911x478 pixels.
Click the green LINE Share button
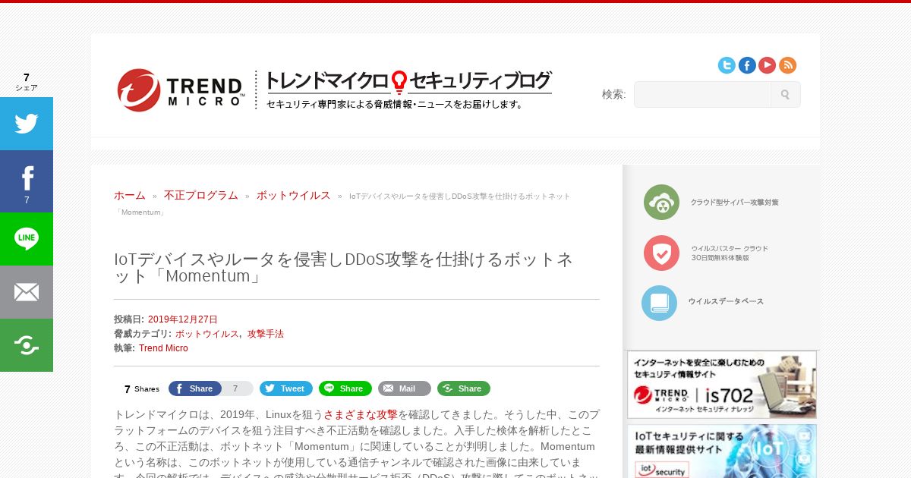345,388
